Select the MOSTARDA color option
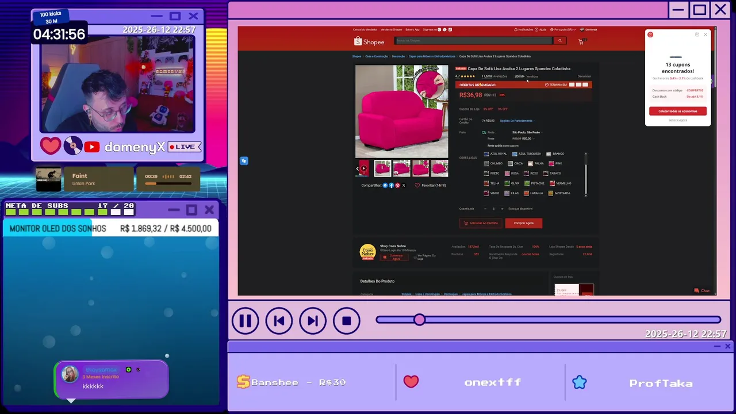736x414 pixels. (x=559, y=193)
